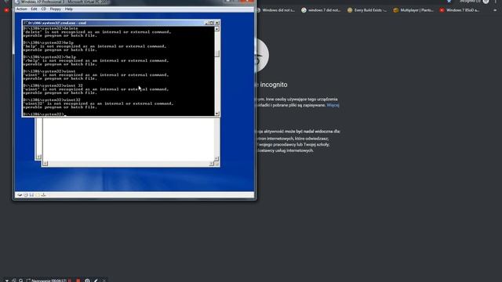Open 'Every Build Exists' bookmark
Image resolution: width=502 pixels, height=282 pixels.
point(367,10)
